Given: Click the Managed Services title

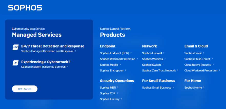Looking at the screenshot, I should click(x=37, y=35).
